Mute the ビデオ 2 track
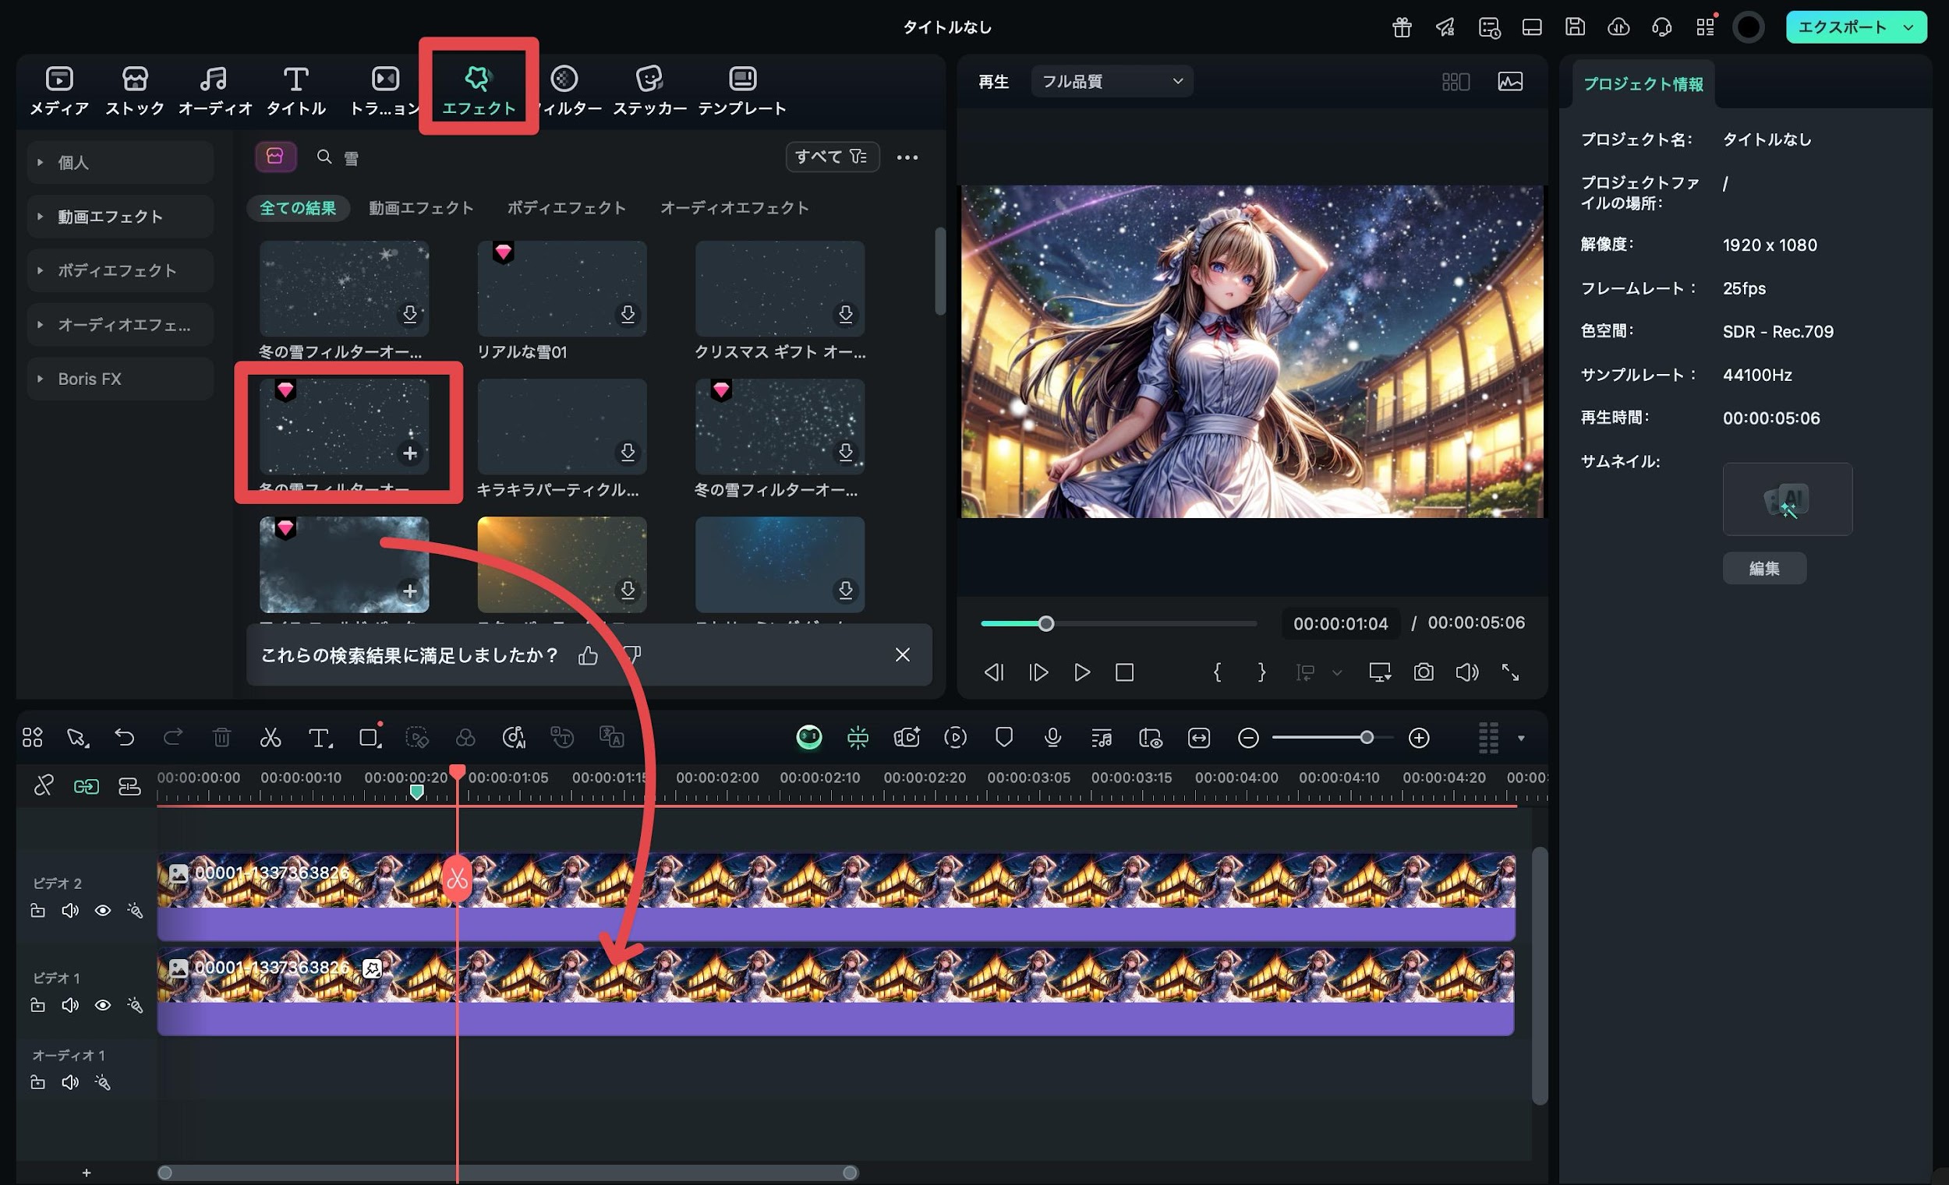The height and width of the screenshot is (1185, 1949). tap(70, 911)
